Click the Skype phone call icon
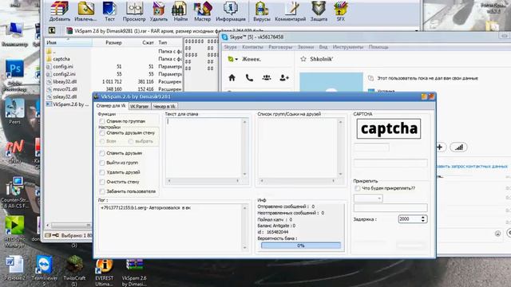Screen dimensions: 511x287 tap(249, 78)
